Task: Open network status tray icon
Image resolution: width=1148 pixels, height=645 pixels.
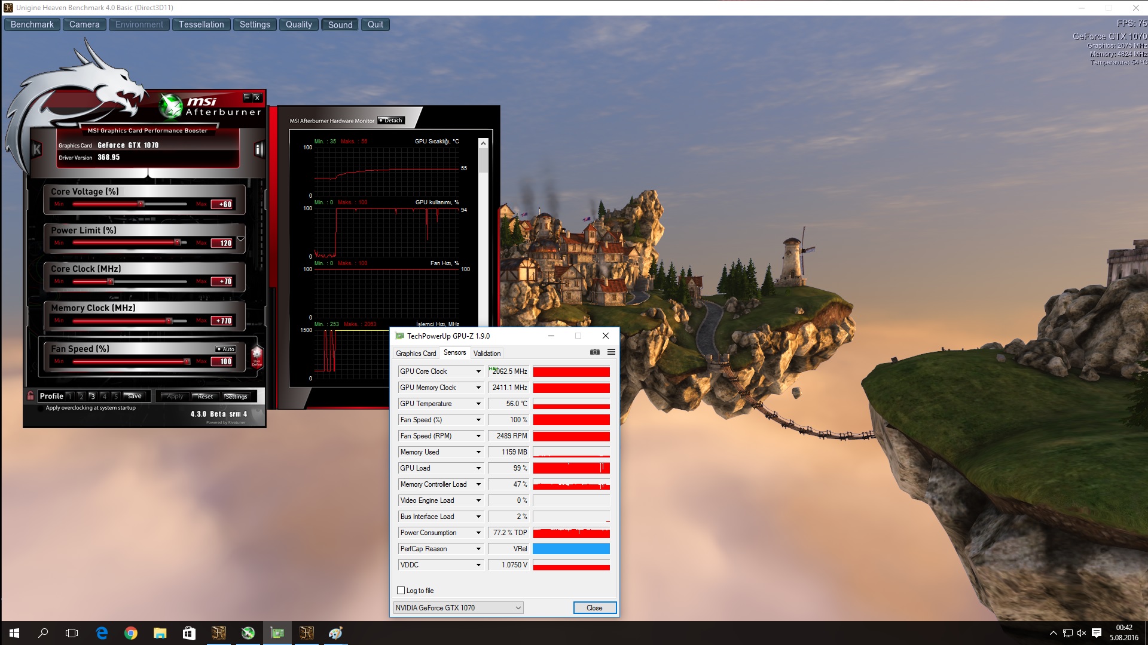Action: pyautogui.click(x=1067, y=633)
